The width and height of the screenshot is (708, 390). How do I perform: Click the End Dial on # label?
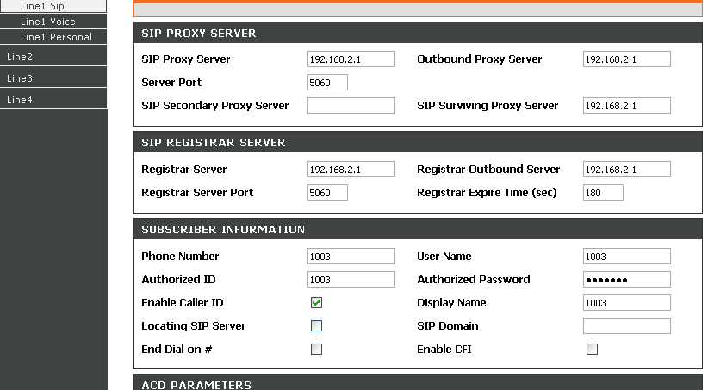tap(177, 349)
